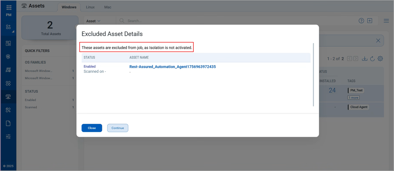Click the Continue button in dialog
Viewport: 394px width, 171px height.
pyautogui.click(x=118, y=128)
